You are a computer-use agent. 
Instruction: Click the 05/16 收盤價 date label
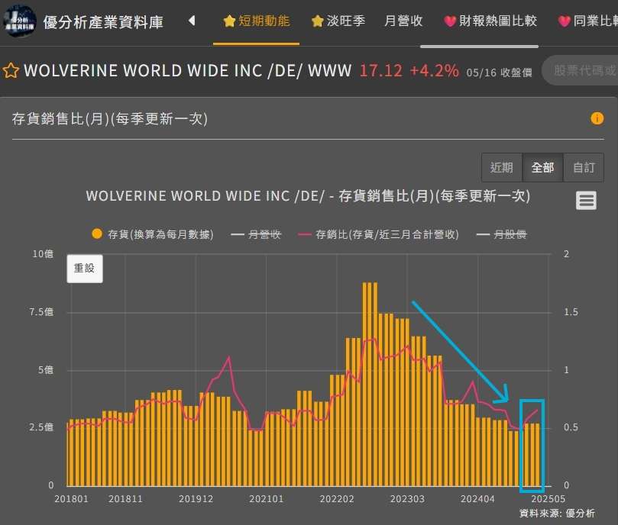pos(500,72)
